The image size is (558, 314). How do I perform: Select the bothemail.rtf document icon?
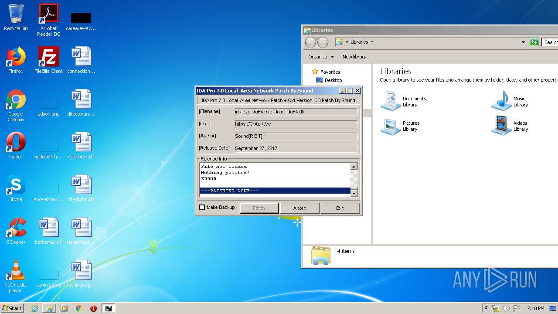tap(48, 231)
